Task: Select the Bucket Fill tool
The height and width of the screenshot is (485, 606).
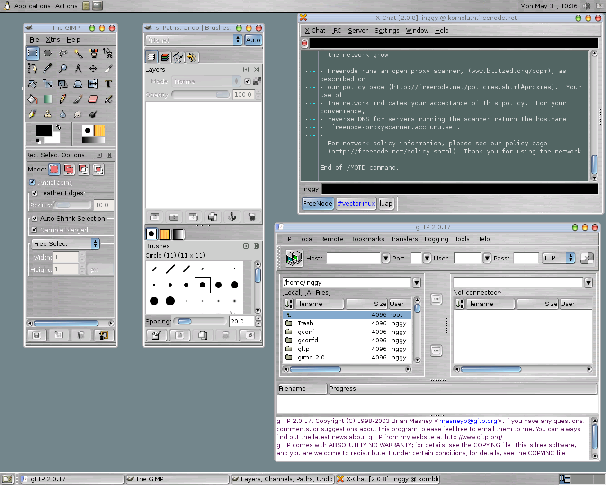Action: [x=32, y=99]
